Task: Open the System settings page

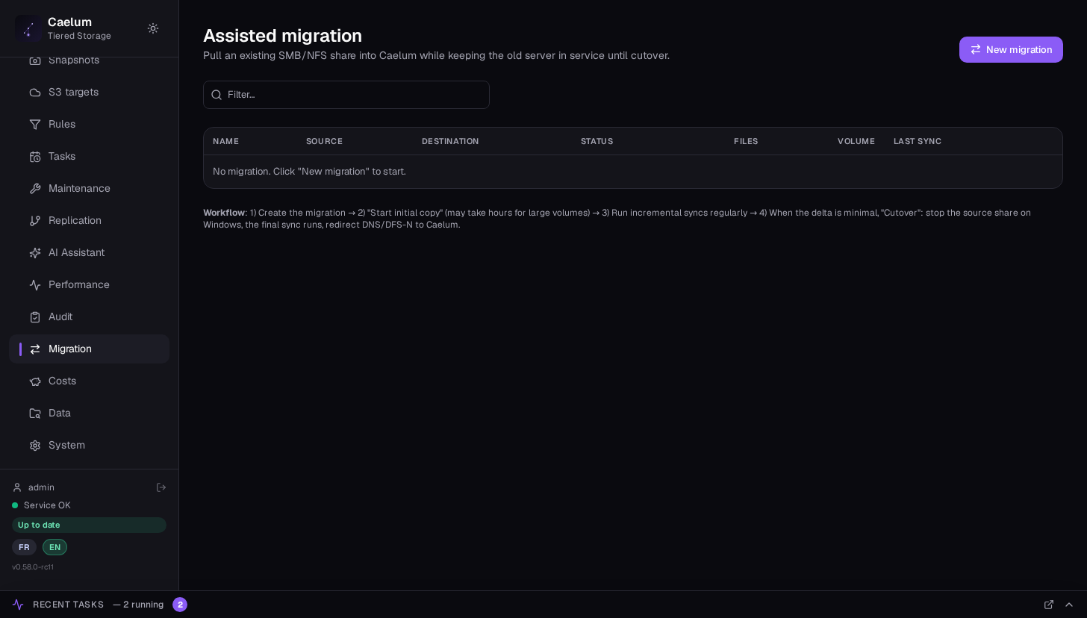Action: pyautogui.click(x=89, y=446)
